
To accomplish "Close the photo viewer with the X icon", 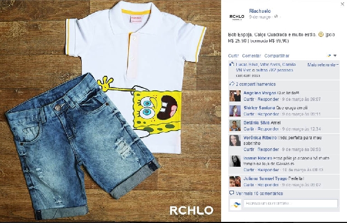I will coord(342,4).
